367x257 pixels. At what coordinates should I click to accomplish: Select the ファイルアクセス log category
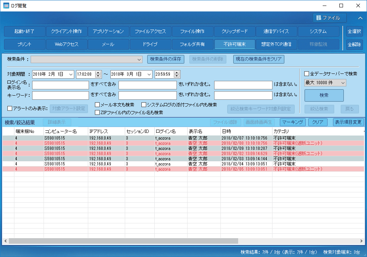point(150,31)
